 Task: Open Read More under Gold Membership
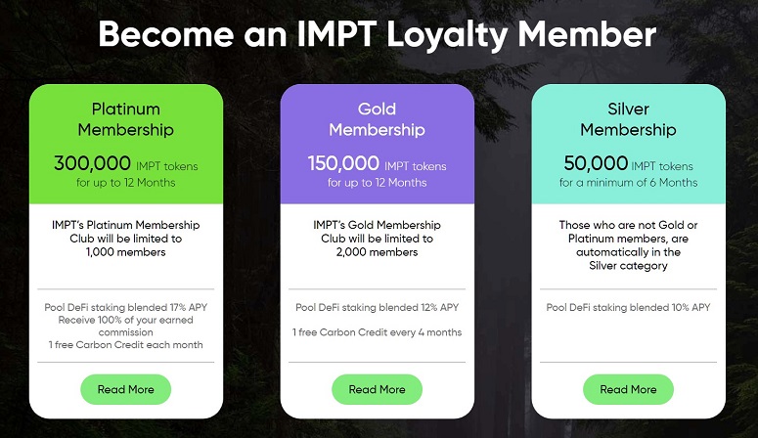(x=378, y=389)
